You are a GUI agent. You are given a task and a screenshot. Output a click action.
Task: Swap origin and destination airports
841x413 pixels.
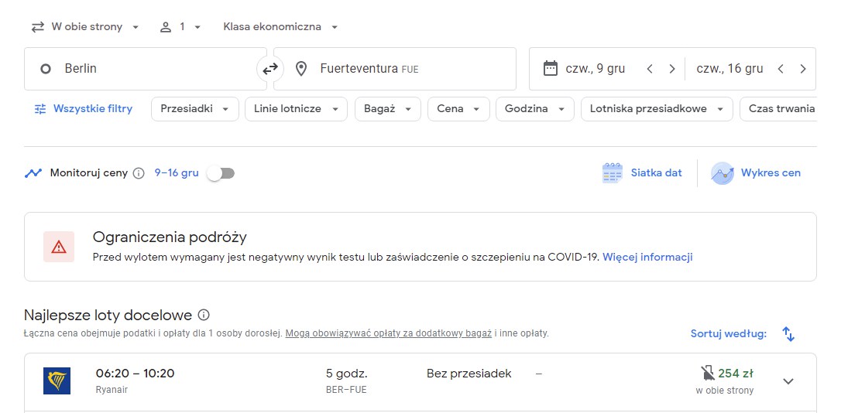[x=269, y=69]
